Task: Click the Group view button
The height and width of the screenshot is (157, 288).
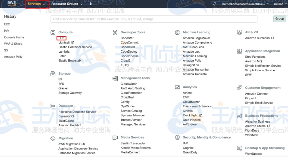Action: click(x=280, y=18)
